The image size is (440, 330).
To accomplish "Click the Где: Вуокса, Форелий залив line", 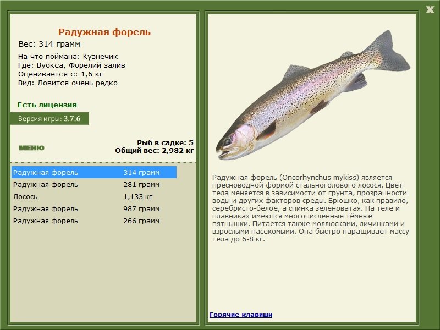I will 71,65.
